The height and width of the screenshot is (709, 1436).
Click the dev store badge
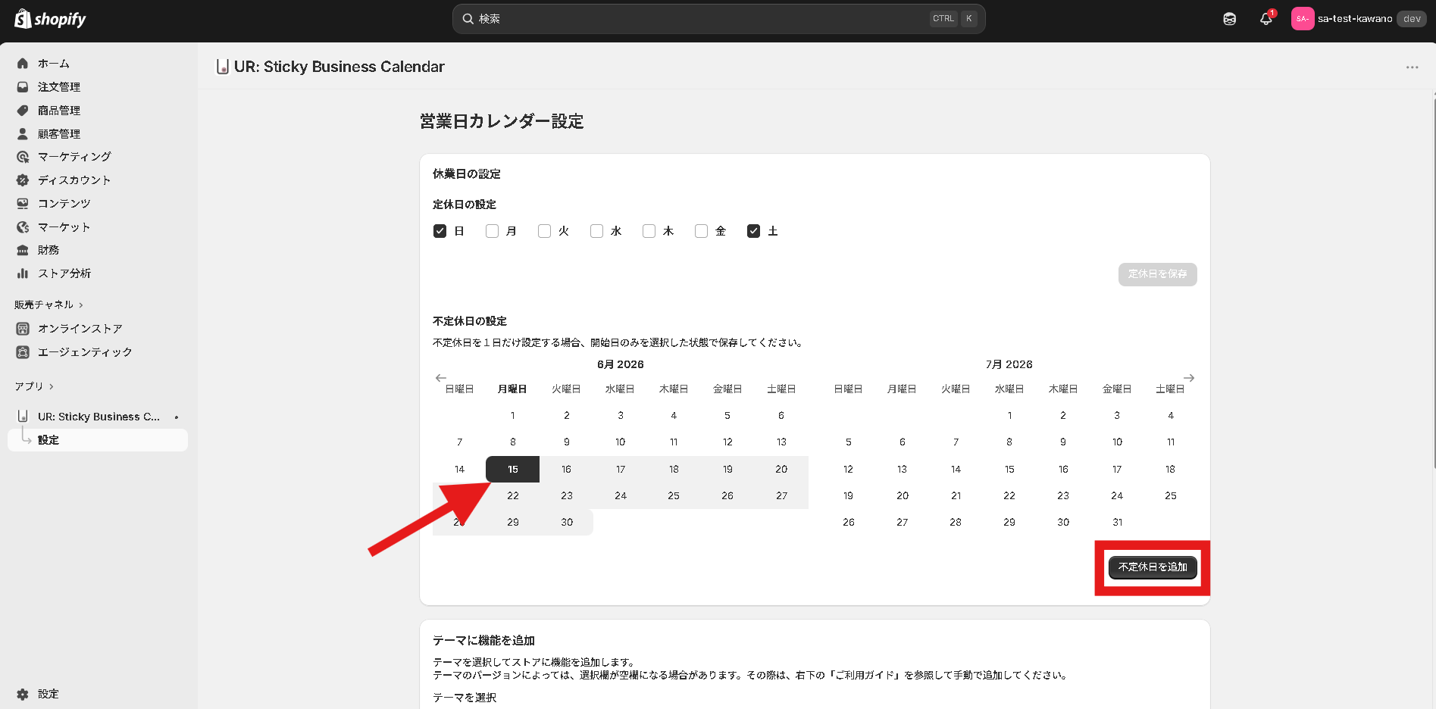point(1412,19)
